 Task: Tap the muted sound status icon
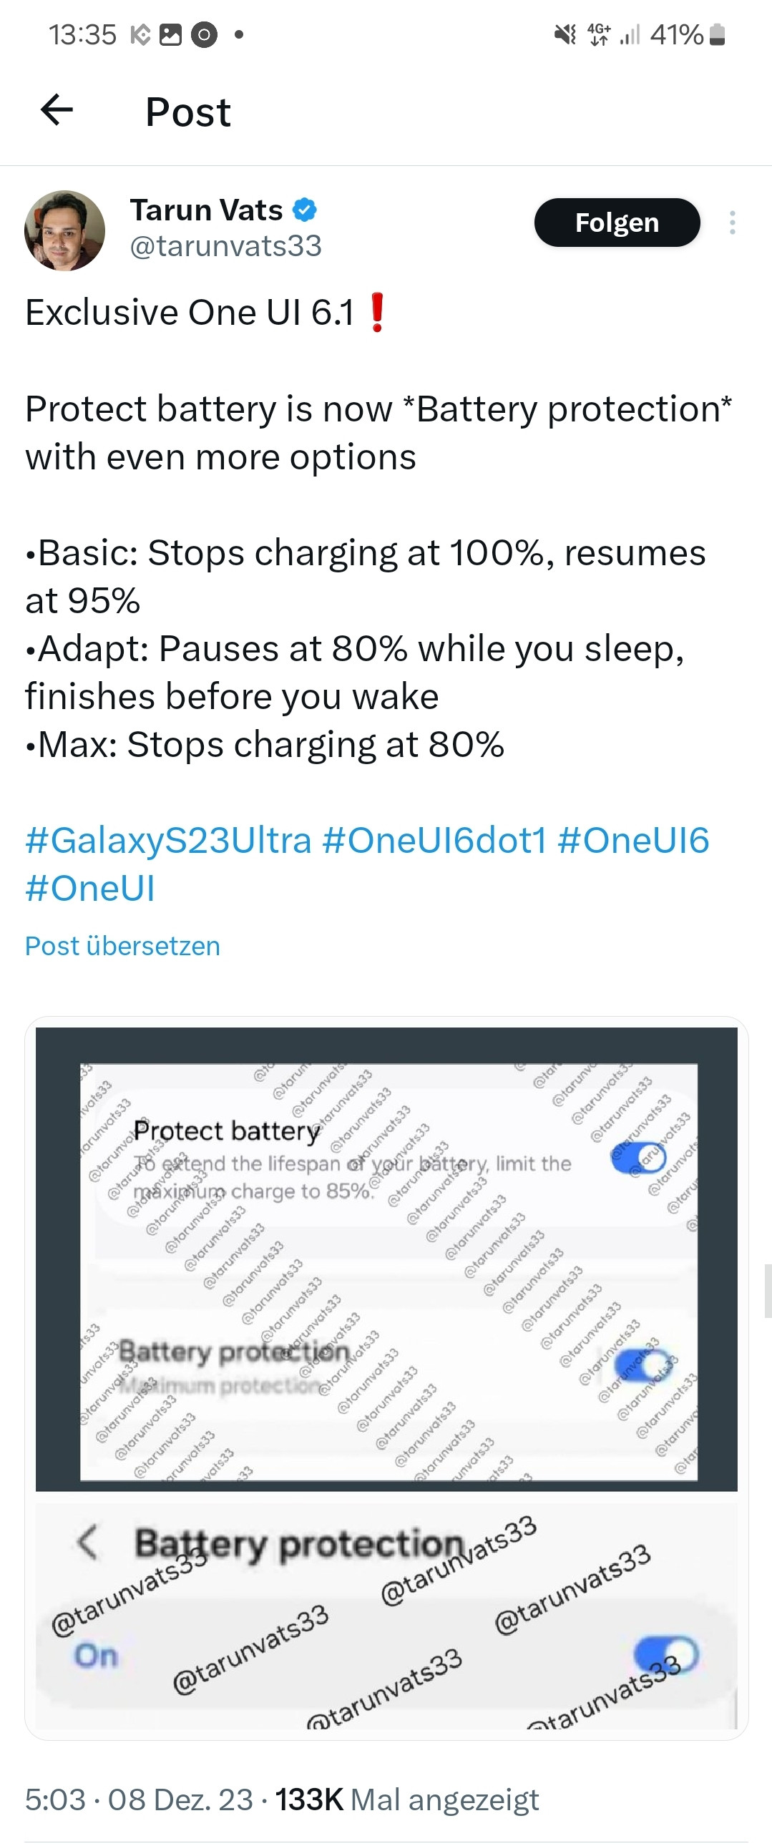point(565,34)
